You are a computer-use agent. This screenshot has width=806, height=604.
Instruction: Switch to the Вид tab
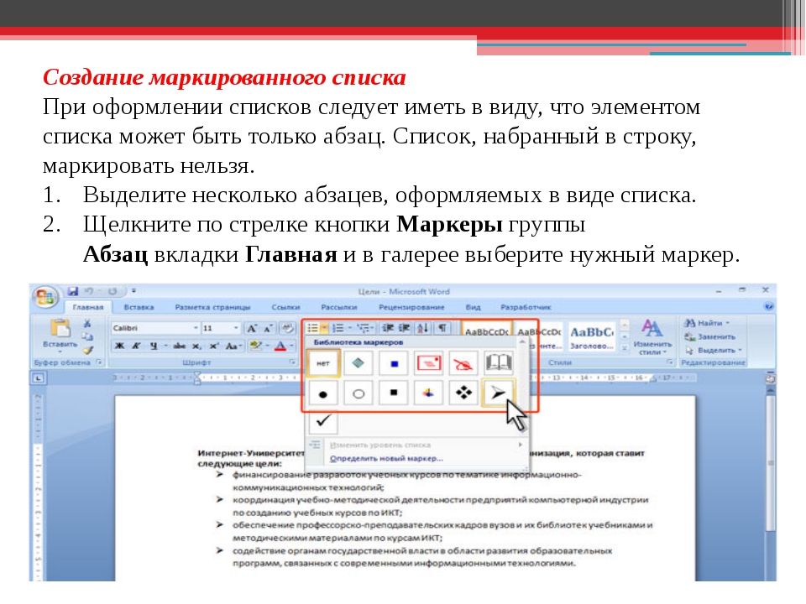tap(473, 307)
